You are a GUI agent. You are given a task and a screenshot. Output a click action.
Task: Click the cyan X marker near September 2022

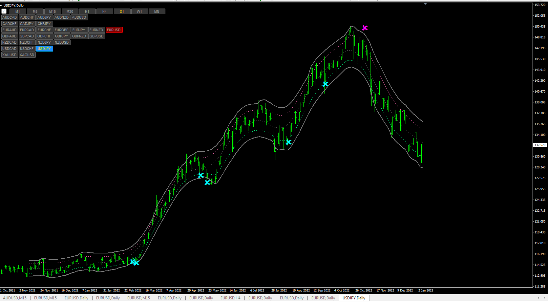325,84
